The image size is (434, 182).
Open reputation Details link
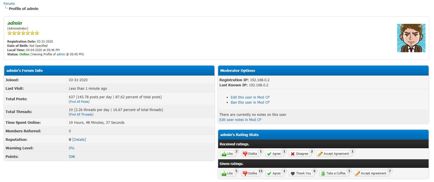(79, 139)
